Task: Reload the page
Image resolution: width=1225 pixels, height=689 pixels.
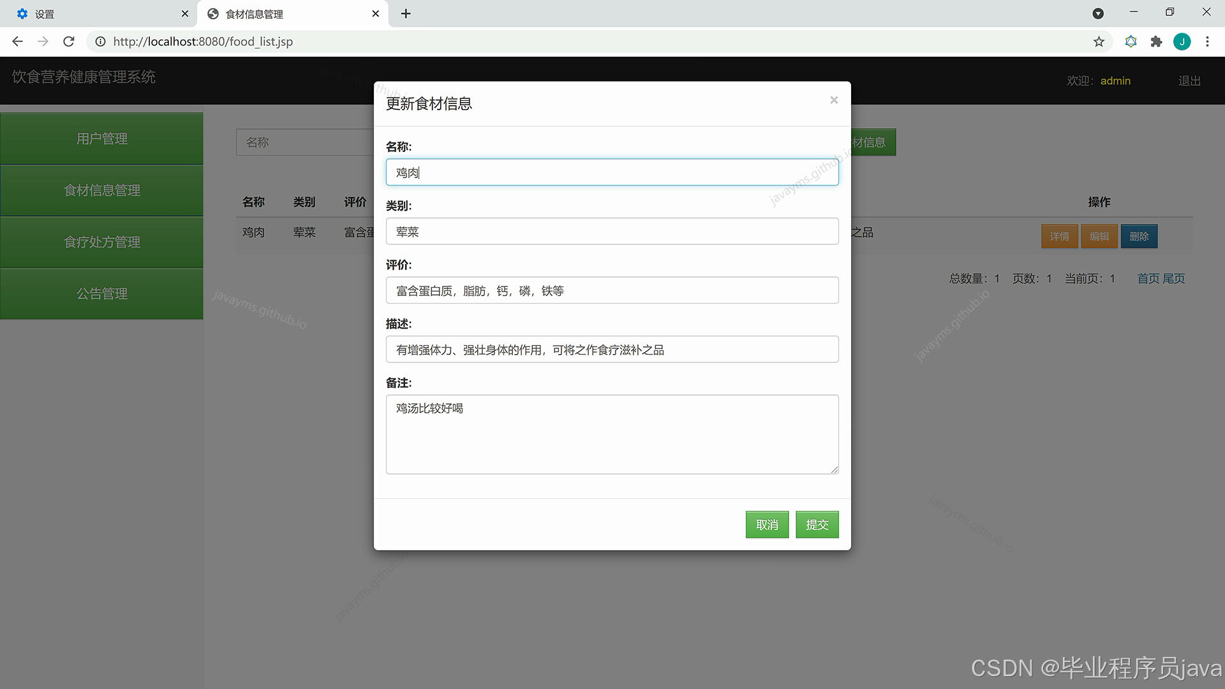Action: pos(69,41)
